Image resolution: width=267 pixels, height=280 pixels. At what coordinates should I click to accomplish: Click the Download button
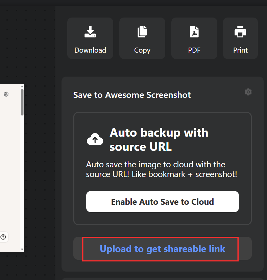[90, 38]
